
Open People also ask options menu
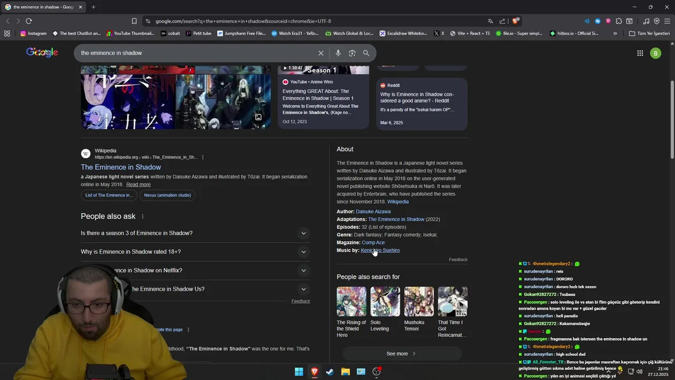pos(142,216)
